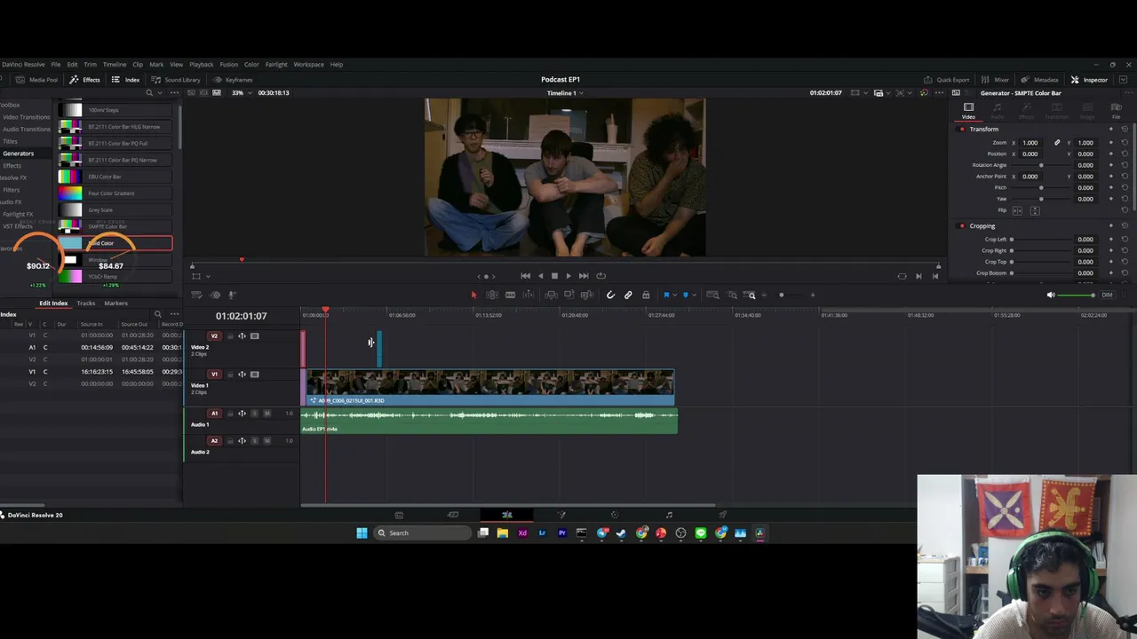Screen dimensions: 1137x639
Task: Adjust the timeline zoom slider
Action: (788, 295)
